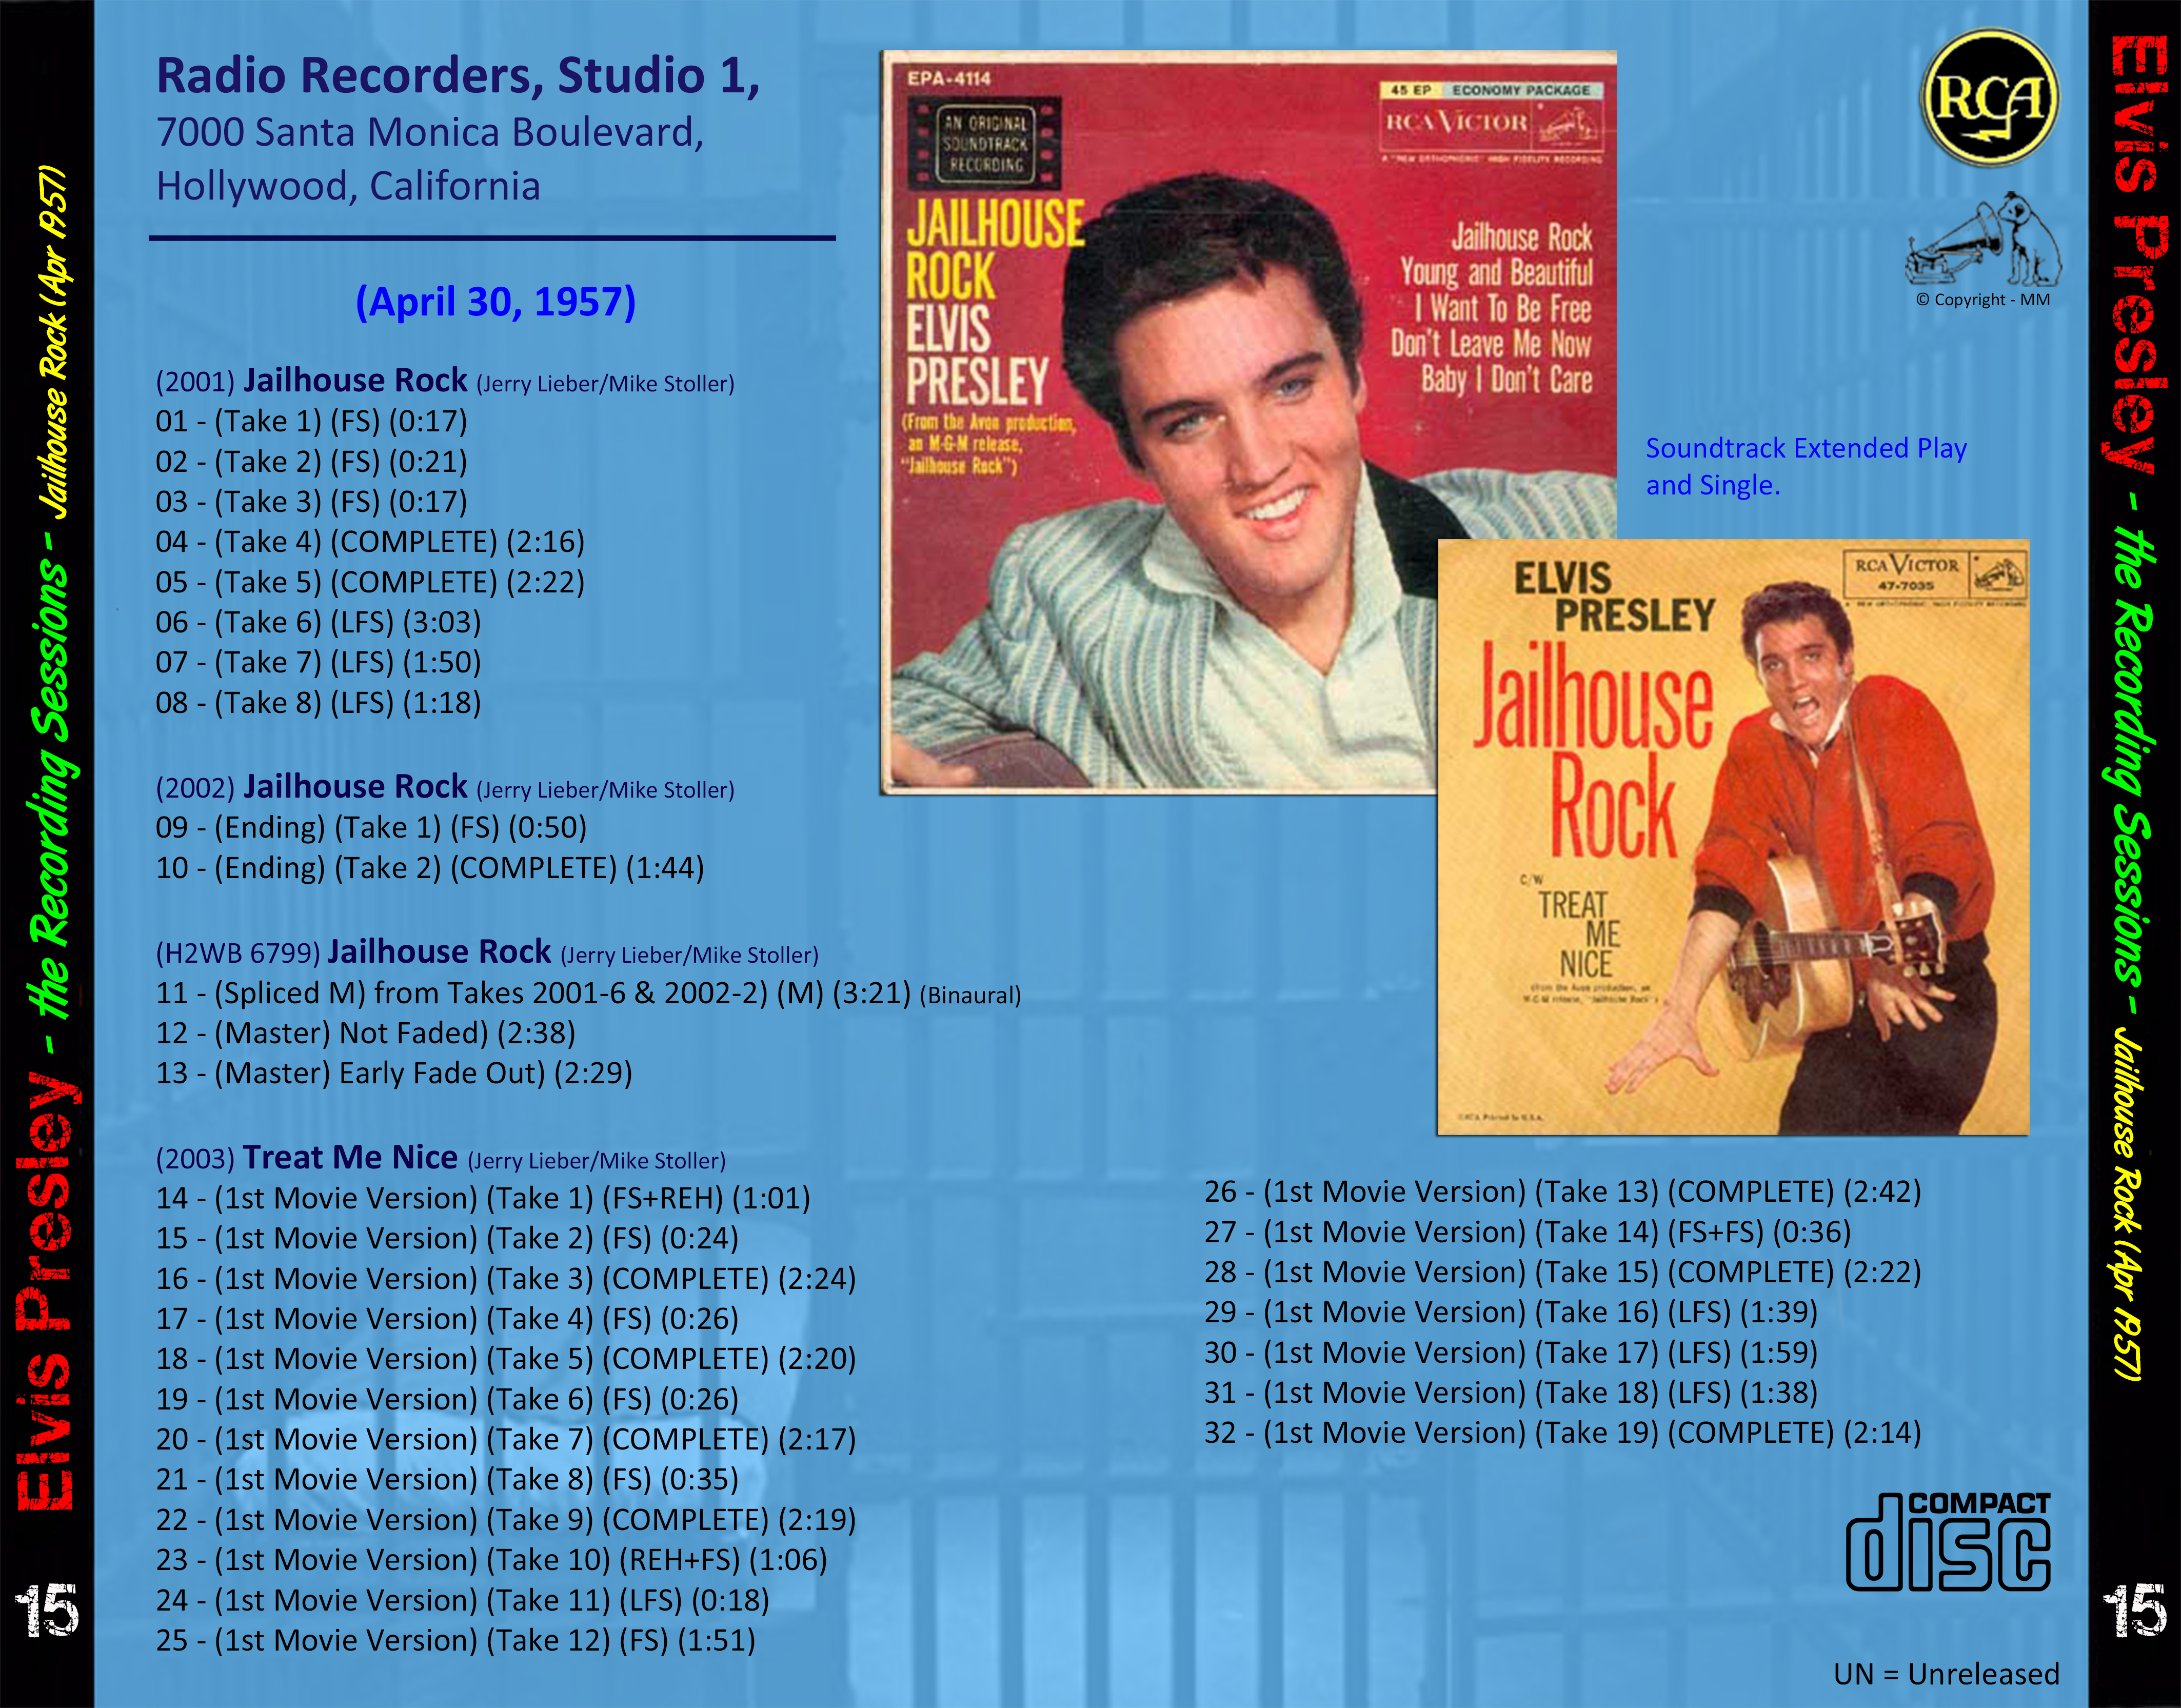Click track 20 - Take 7 (COMPLETE) (2:17)
Image resolution: width=2181 pixels, height=1708 pixels.
(506, 1440)
